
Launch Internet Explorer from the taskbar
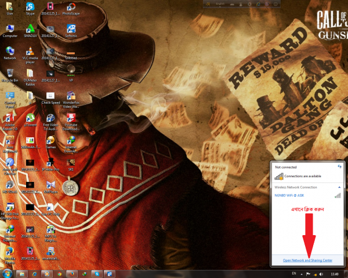click(34, 274)
